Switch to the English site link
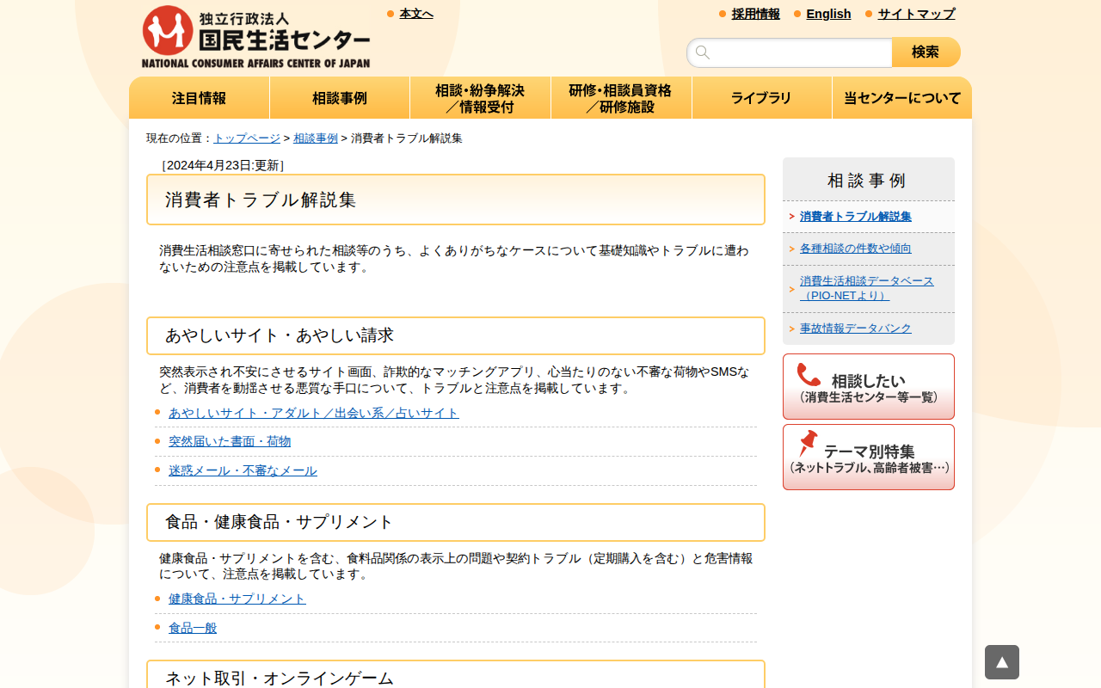The height and width of the screenshot is (688, 1101). 828,14
